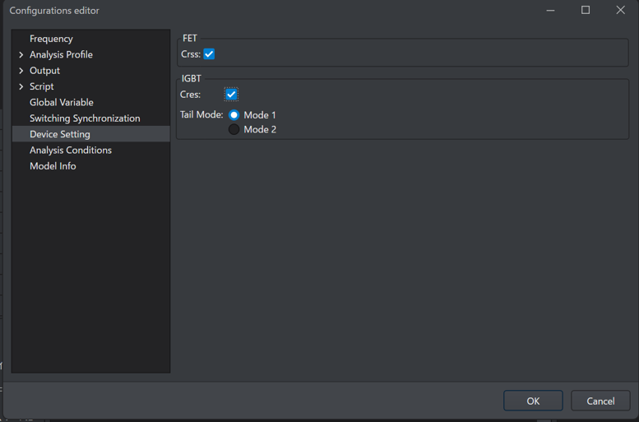Discard changes with the Cancel button
The width and height of the screenshot is (639, 422).
click(600, 401)
